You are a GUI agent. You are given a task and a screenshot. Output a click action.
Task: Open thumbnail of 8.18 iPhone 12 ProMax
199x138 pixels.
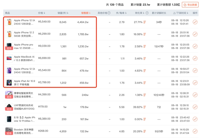(9, 119)
